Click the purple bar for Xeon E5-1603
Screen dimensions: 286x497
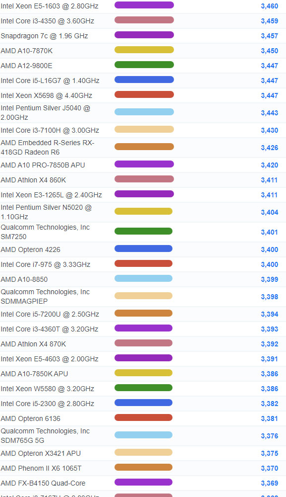[x=144, y=5]
